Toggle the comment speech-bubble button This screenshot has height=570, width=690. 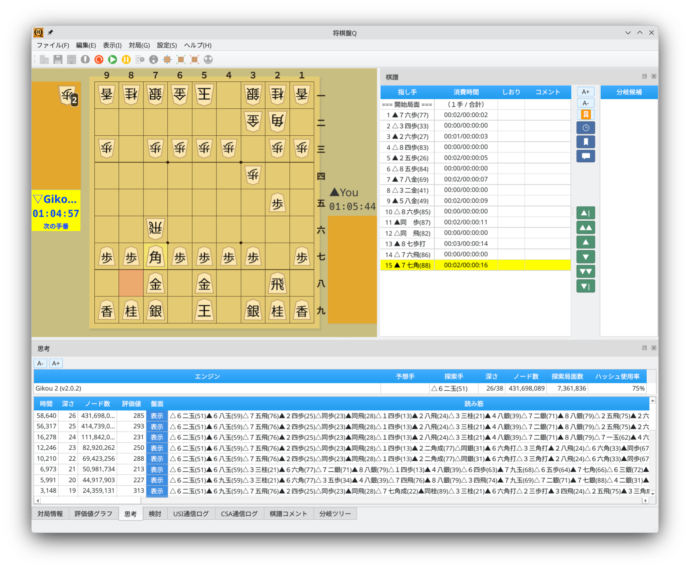[585, 156]
